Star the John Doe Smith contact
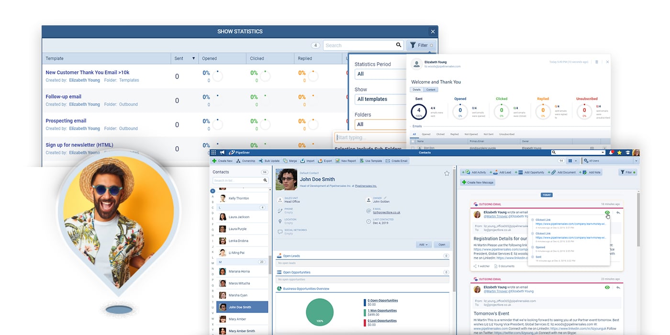The width and height of the screenshot is (670, 335). [x=447, y=173]
